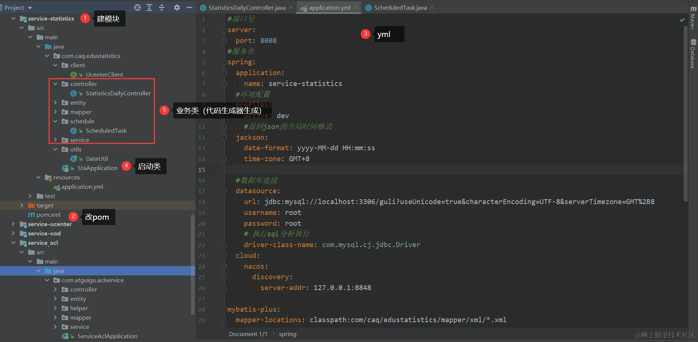Click the ScheduledTask class icon in project tree
This screenshot has height=342, width=698.
coord(74,131)
